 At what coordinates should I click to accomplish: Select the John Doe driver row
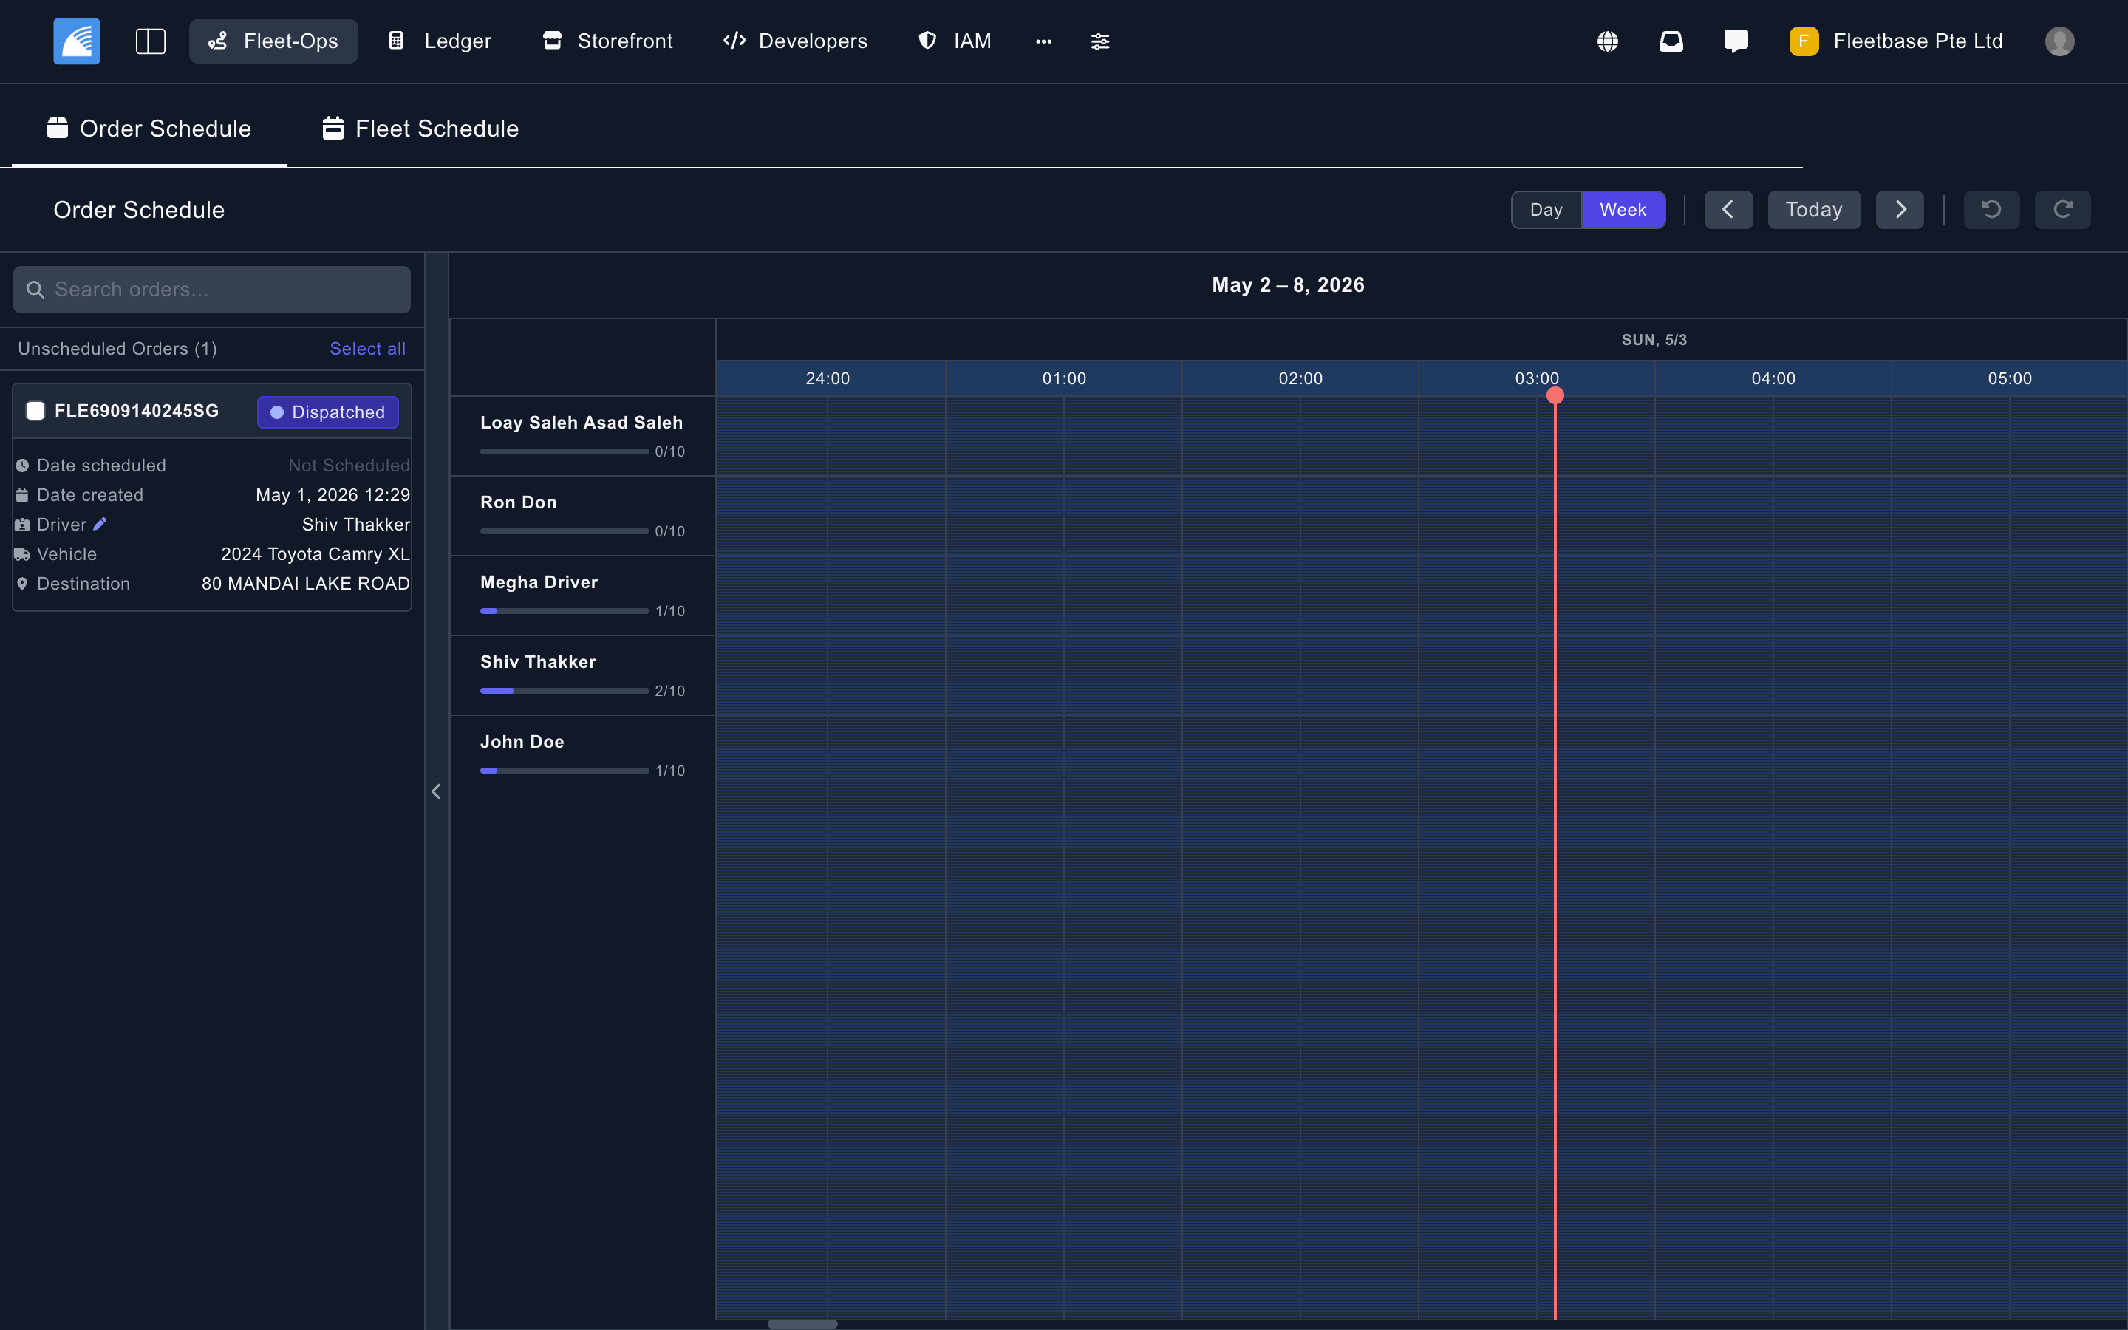[582, 754]
